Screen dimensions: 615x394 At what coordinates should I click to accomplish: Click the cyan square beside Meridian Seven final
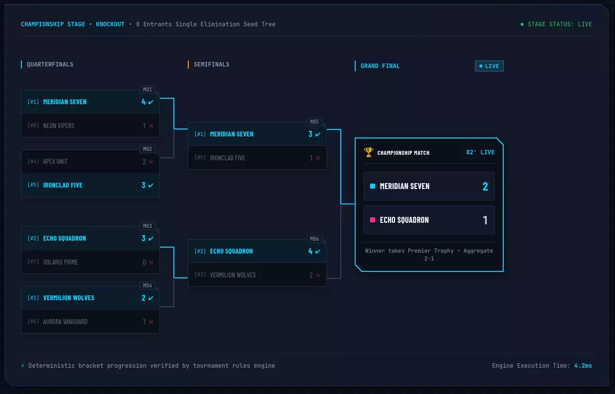pyautogui.click(x=373, y=186)
